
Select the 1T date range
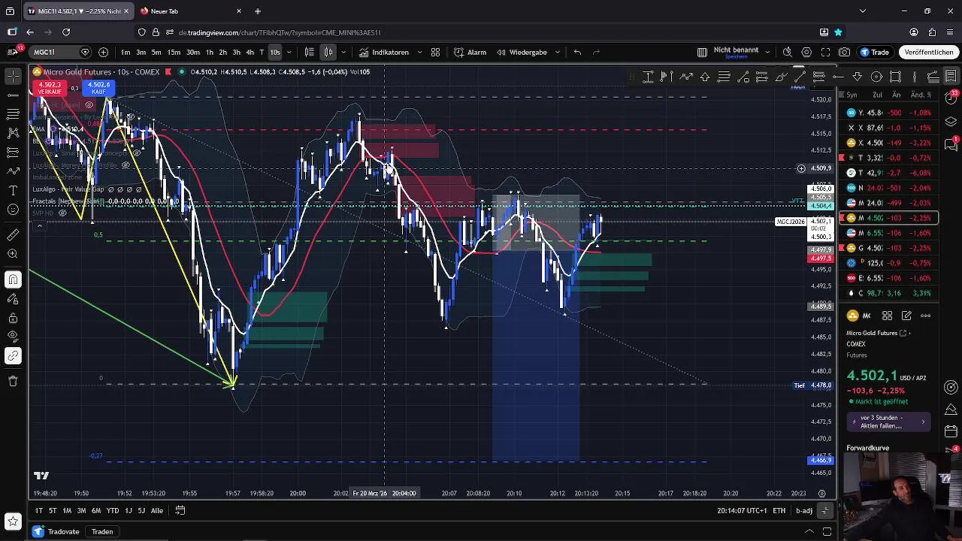click(x=39, y=510)
